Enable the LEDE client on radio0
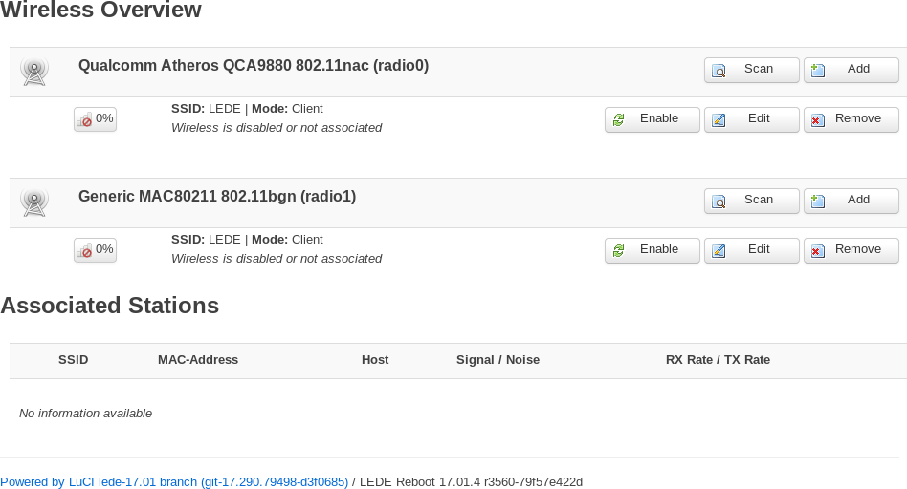 point(652,119)
